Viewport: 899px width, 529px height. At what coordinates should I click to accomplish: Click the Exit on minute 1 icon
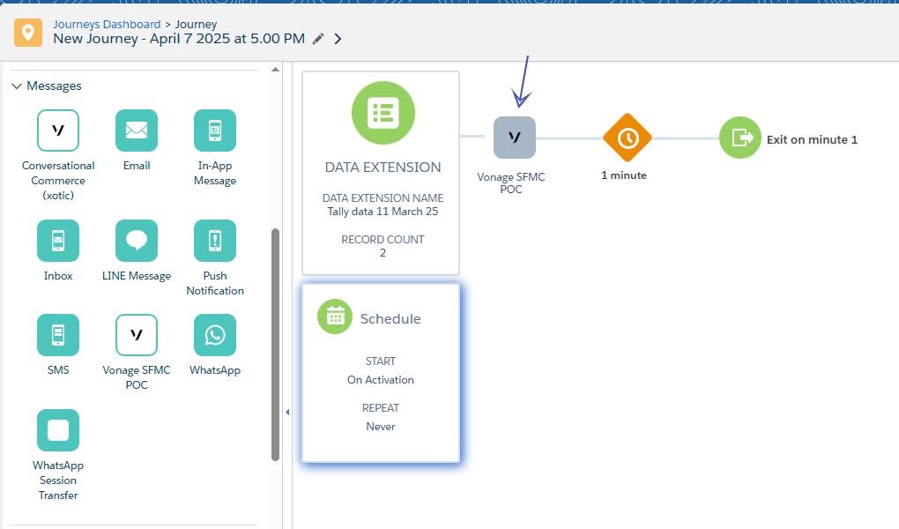point(740,138)
